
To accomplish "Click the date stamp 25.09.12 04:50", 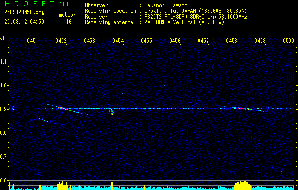I will pyautogui.click(x=24, y=22).
